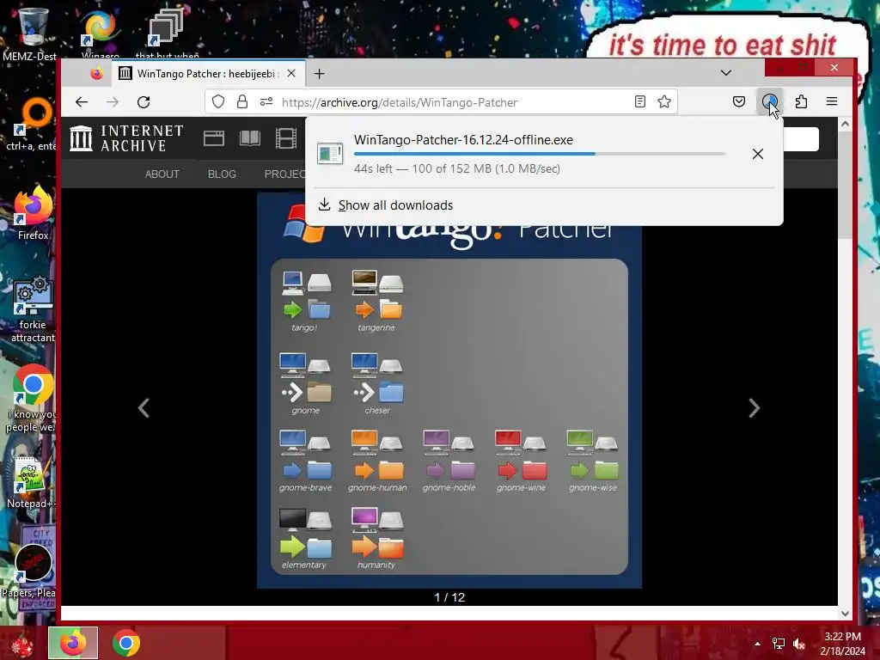
Task: Go back with the Firefox back arrow
Action: [82, 102]
